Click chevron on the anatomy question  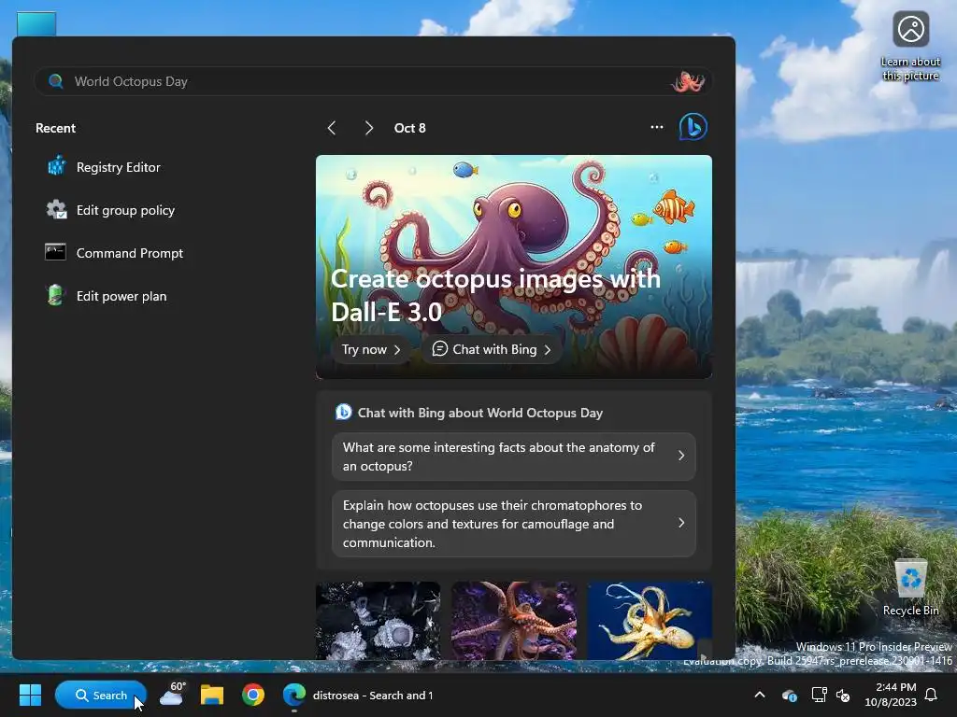coord(681,456)
